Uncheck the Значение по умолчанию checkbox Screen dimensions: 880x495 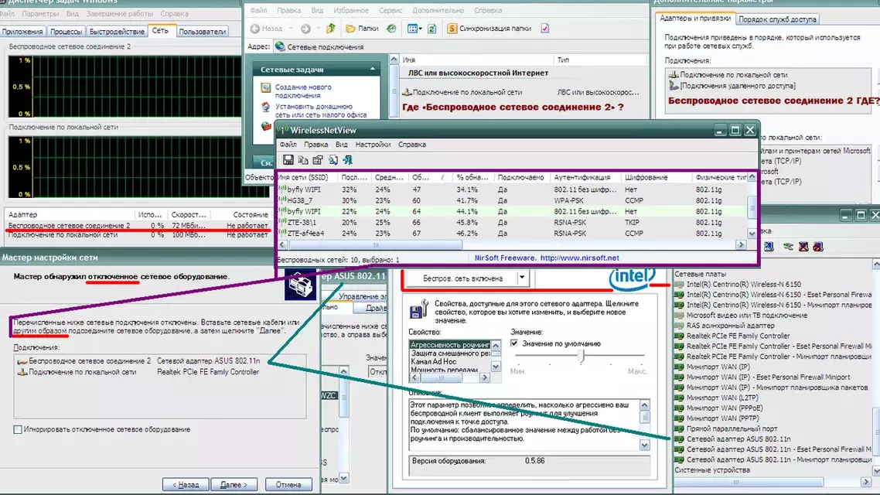[x=514, y=343]
